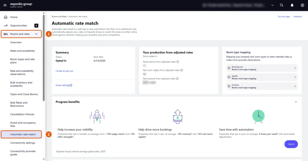Click the 4/14/2026 start date
The image size is (308, 161).
pos(99,61)
